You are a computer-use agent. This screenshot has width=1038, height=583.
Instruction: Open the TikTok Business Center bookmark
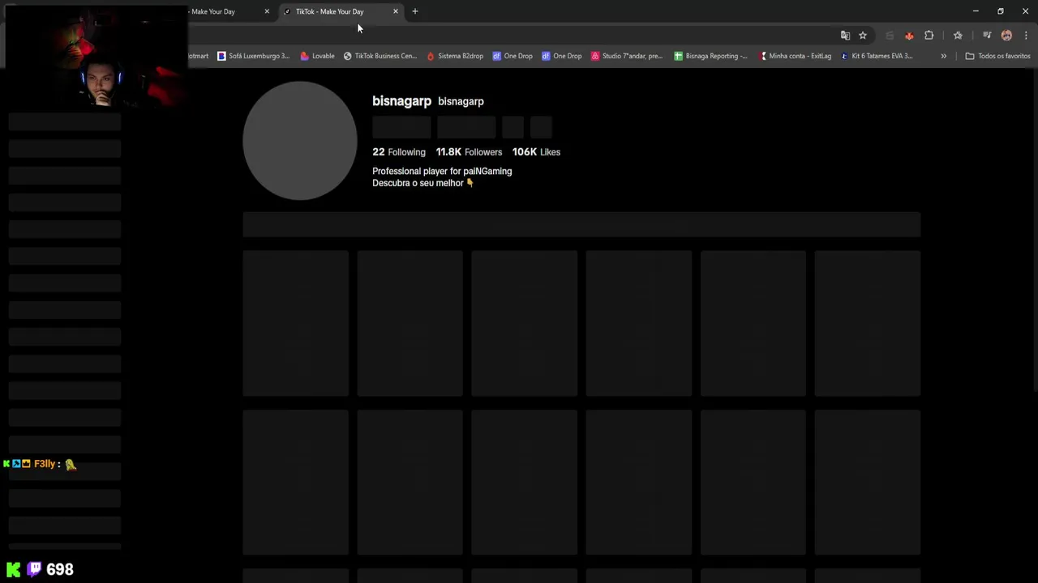click(380, 56)
